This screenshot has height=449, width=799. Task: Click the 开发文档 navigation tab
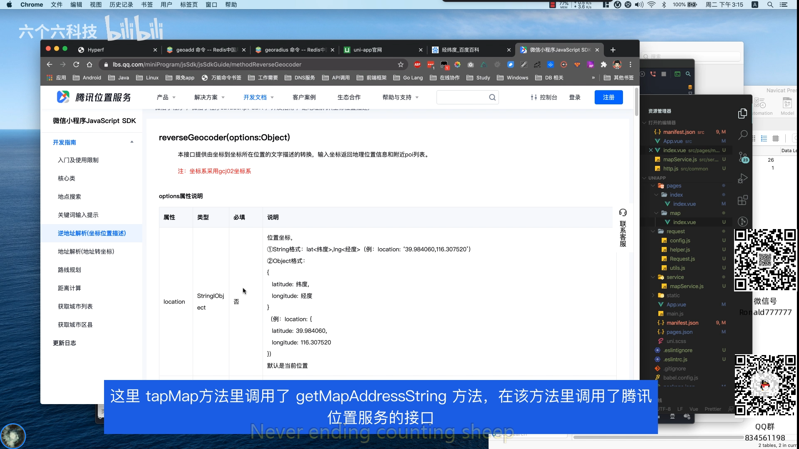253,97
